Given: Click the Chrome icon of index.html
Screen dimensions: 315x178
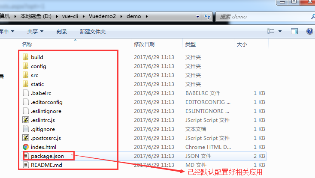Looking at the screenshot, I should (x=26, y=147).
